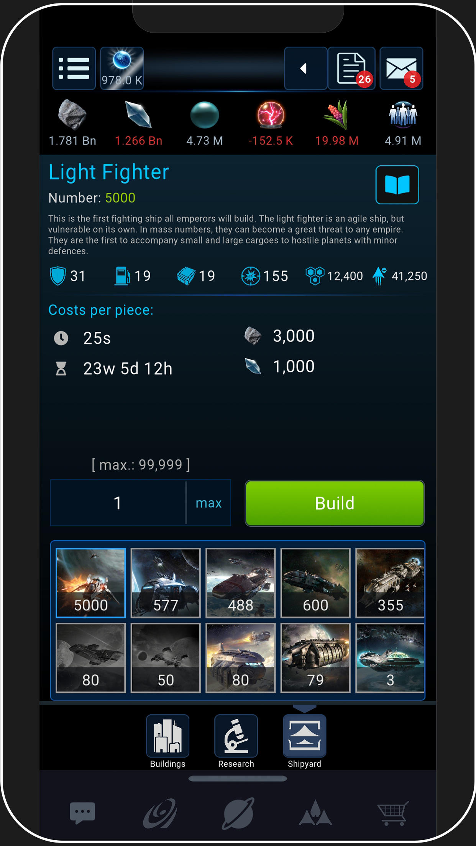The height and width of the screenshot is (846, 476).
Task: Select the ship thumbnail with 79
Action: click(315, 658)
